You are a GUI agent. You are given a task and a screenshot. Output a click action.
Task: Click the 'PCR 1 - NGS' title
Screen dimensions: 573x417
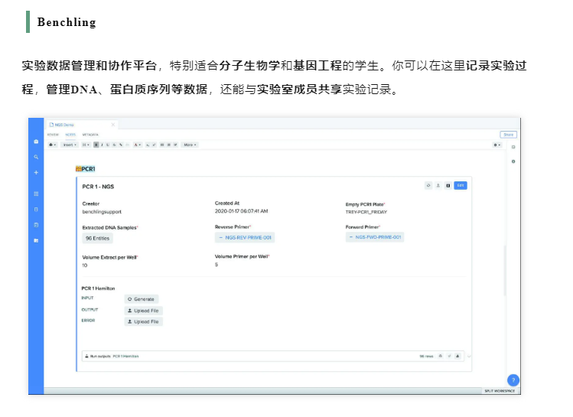[x=98, y=187]
